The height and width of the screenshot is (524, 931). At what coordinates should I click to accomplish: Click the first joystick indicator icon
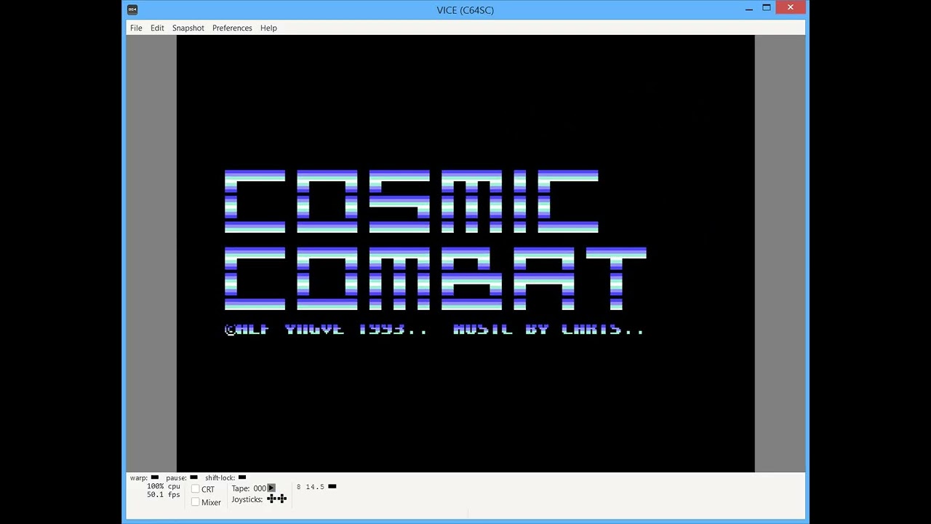(271, 499)
